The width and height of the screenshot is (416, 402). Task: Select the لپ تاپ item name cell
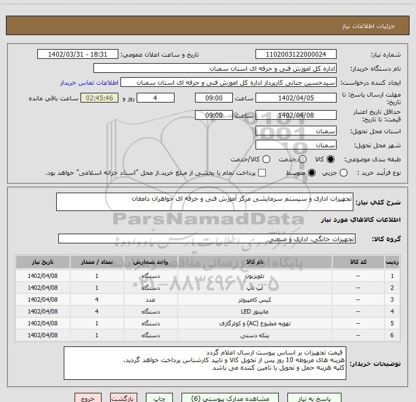[254, 288]
